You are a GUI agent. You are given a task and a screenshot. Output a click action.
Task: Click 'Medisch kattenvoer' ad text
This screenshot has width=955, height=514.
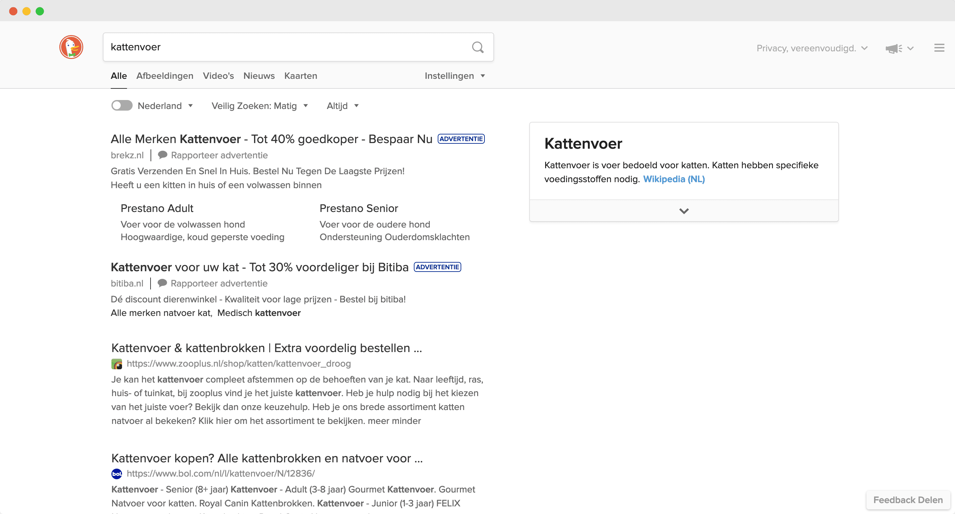(x=259, y=313)
